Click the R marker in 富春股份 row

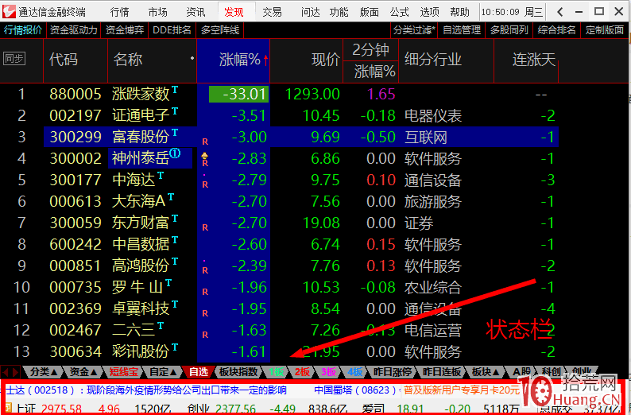[205, 142]
